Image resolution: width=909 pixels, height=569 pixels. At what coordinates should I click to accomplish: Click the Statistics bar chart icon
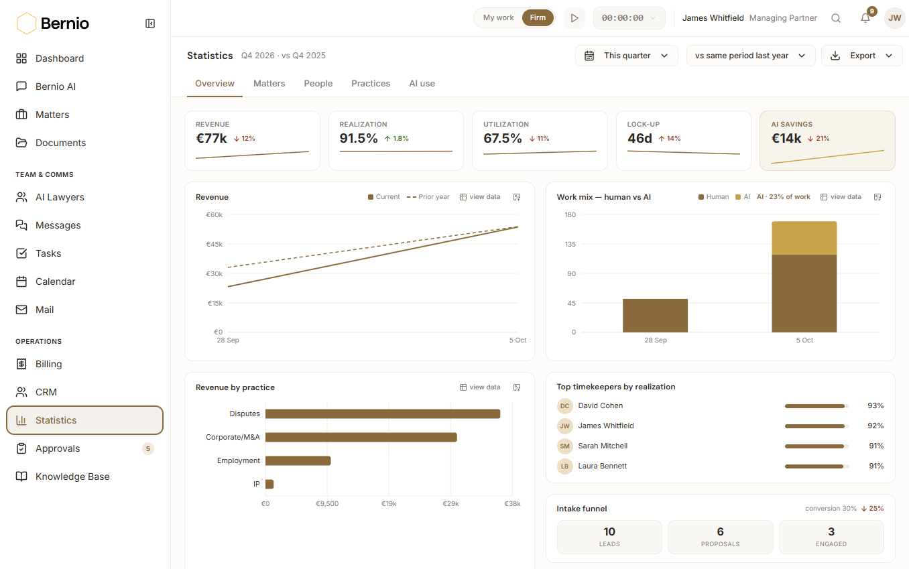coord(21,420)
